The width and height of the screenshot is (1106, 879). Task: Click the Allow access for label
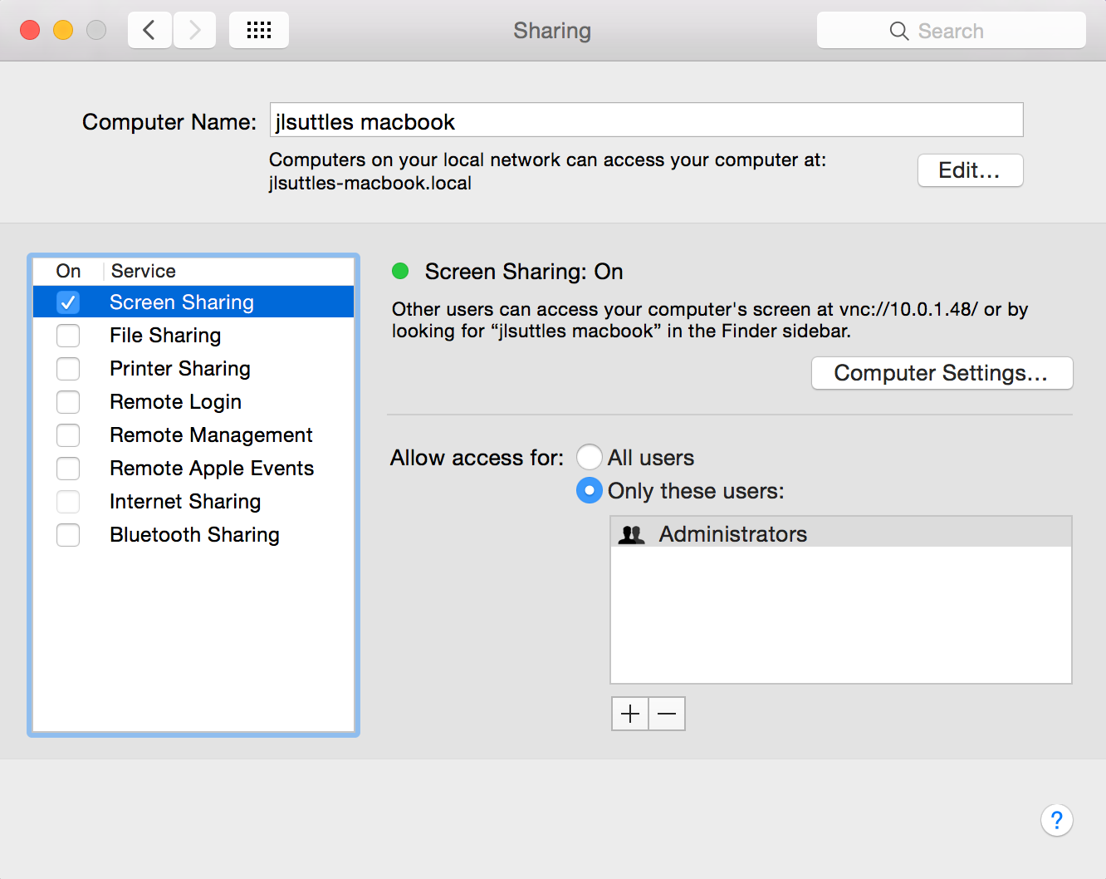click(x=477, y=458)
